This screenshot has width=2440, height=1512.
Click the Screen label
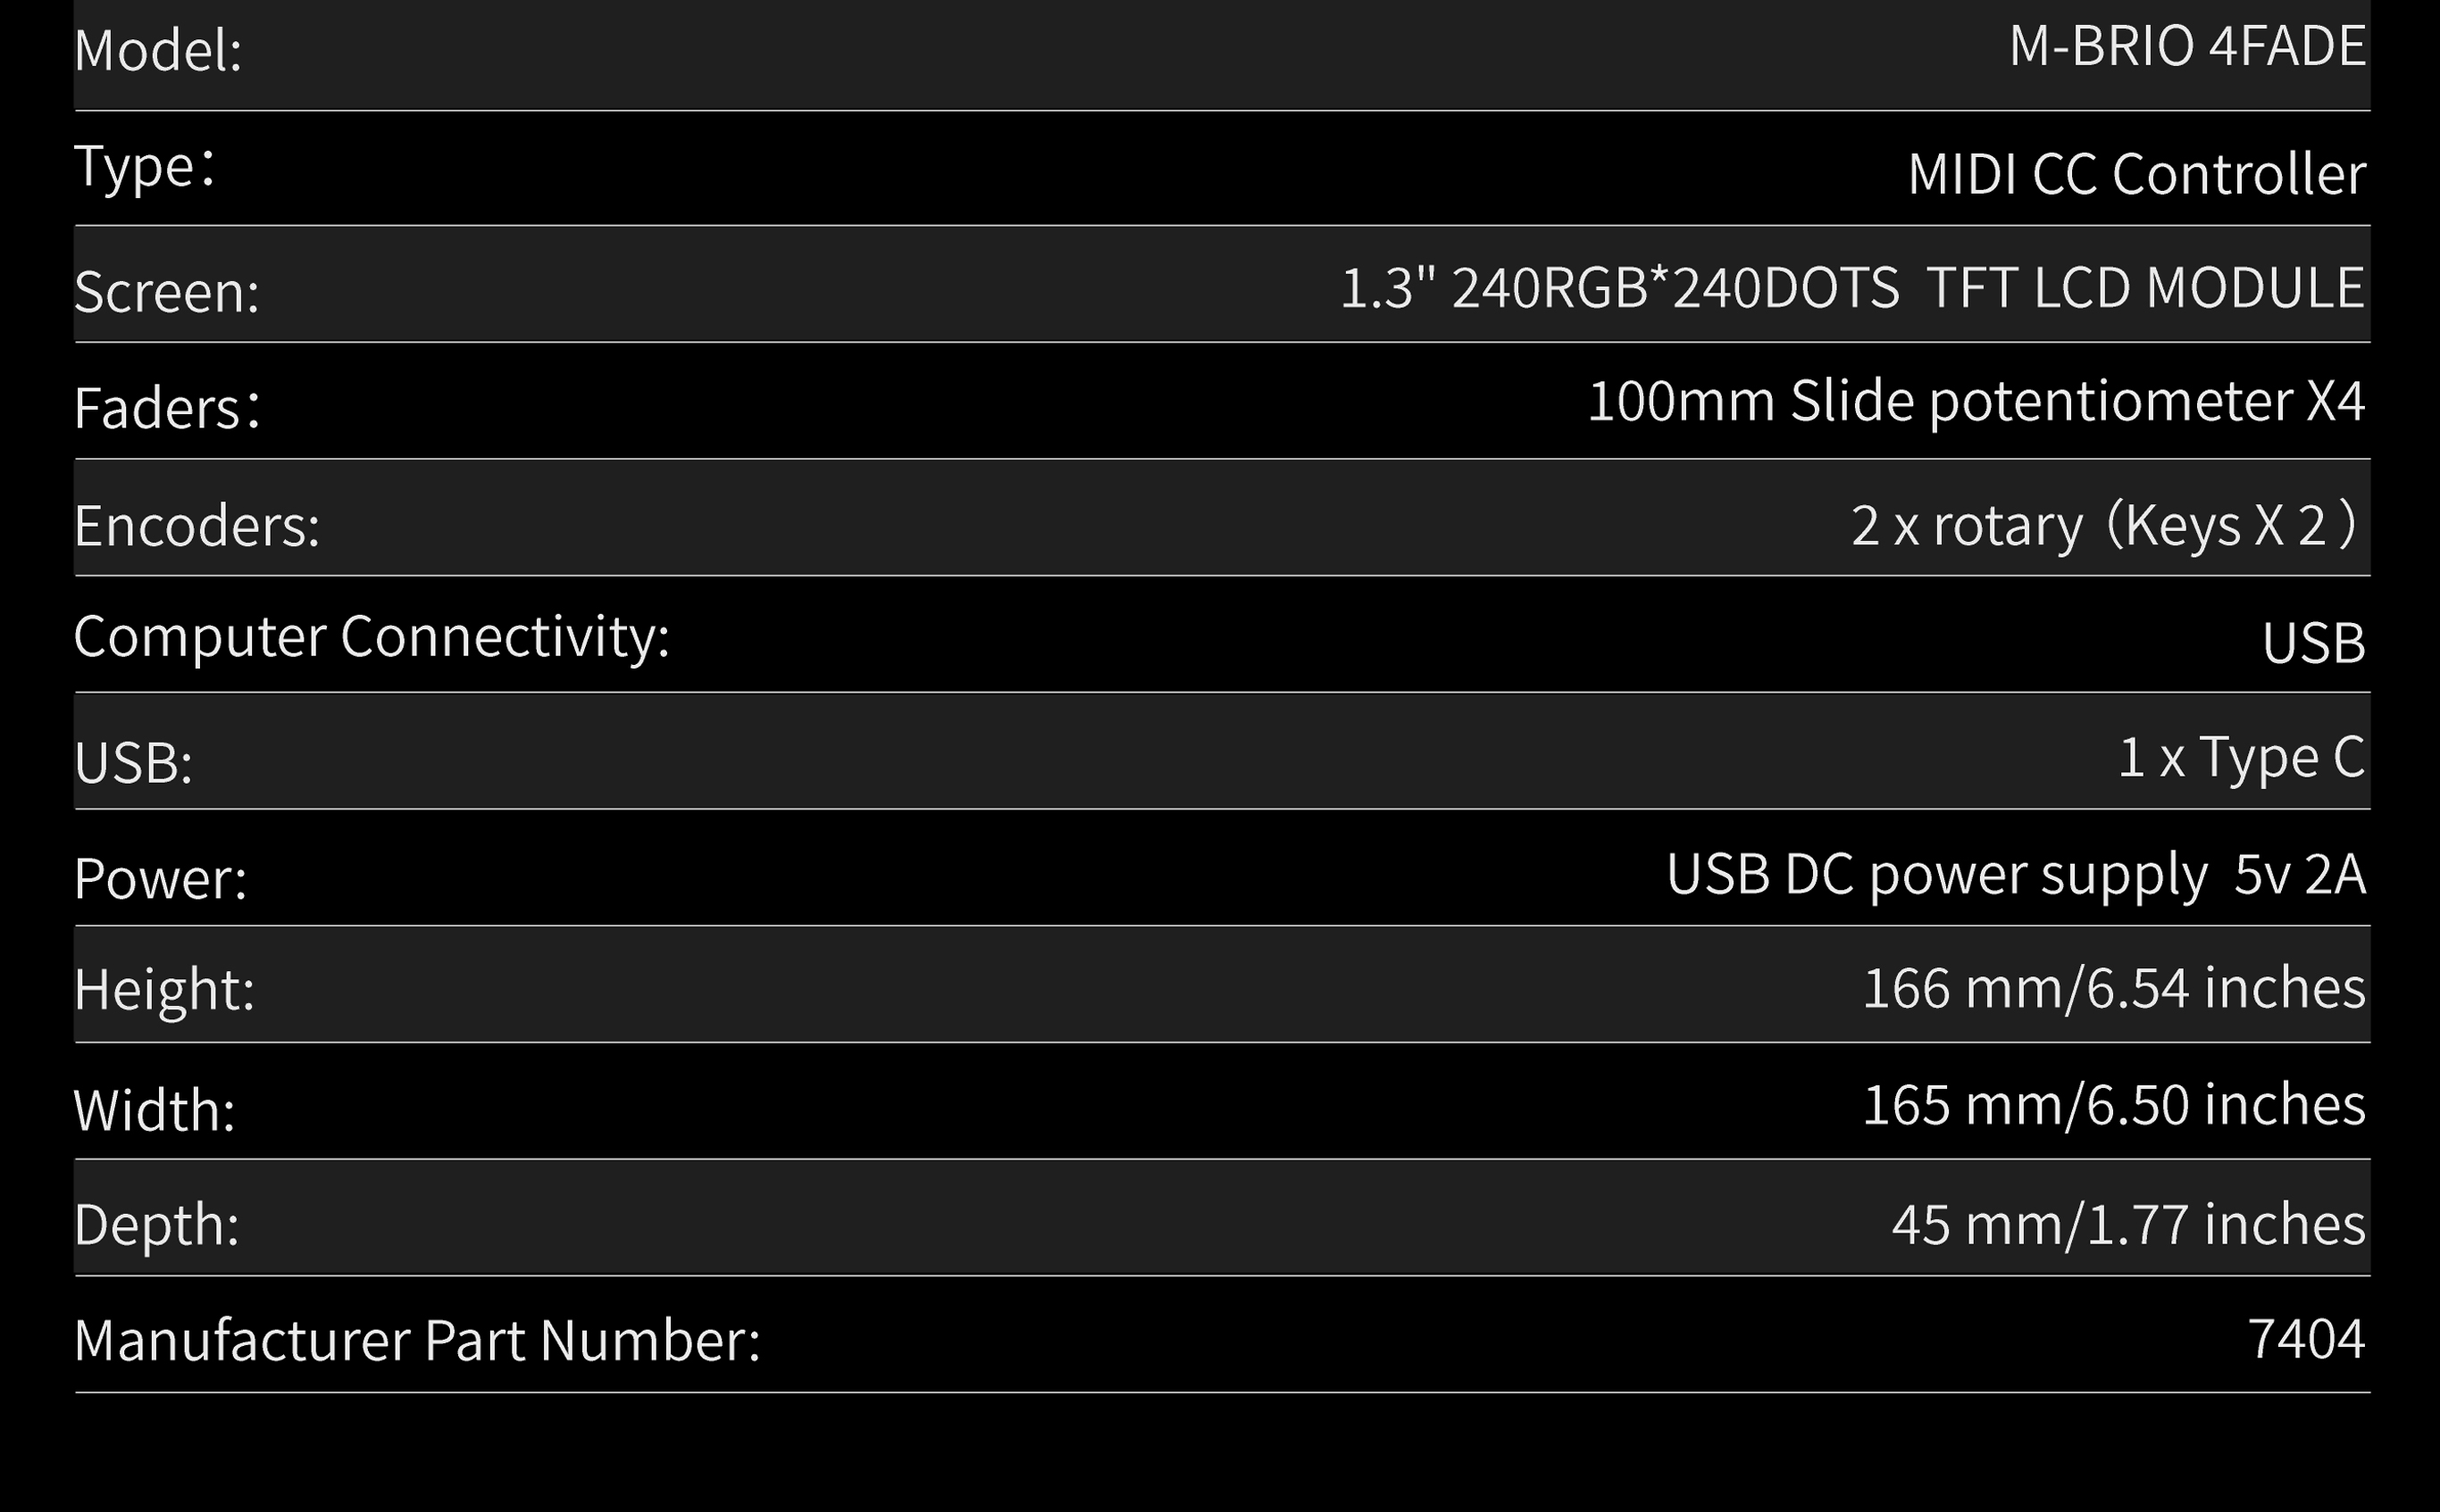(x=166, y=292)
